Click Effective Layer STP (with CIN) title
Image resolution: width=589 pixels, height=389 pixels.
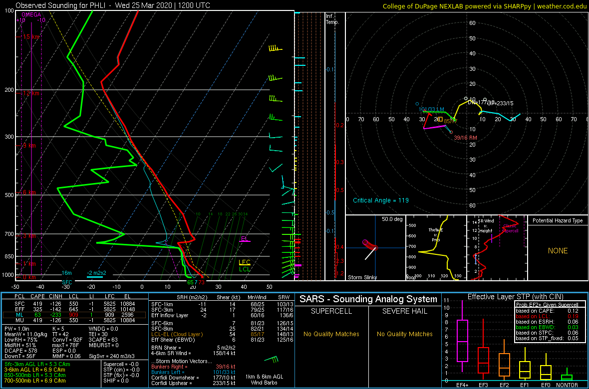(515, 297)
